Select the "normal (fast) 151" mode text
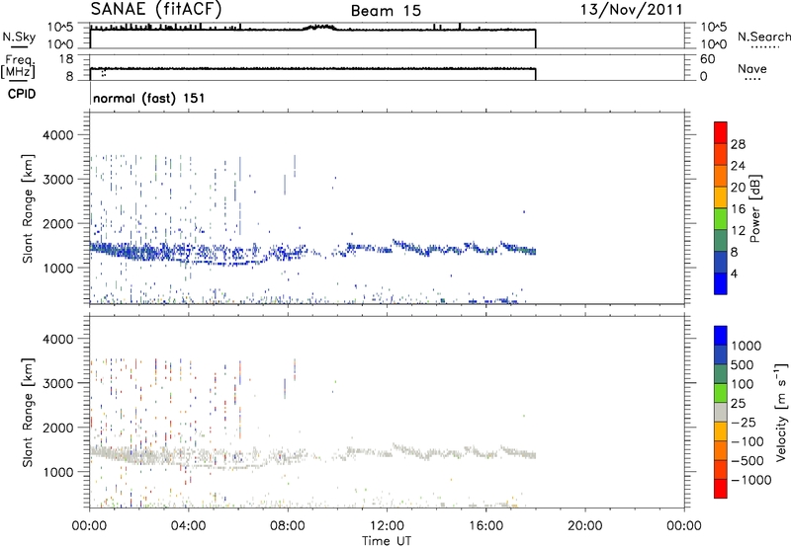This screenshot has width=791, height=547. (149, 98)
